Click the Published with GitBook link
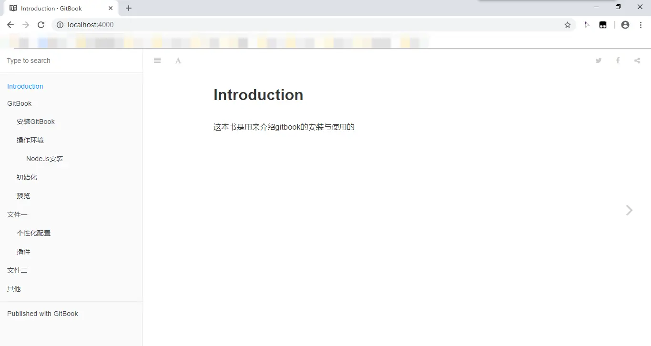 [42, 314]
